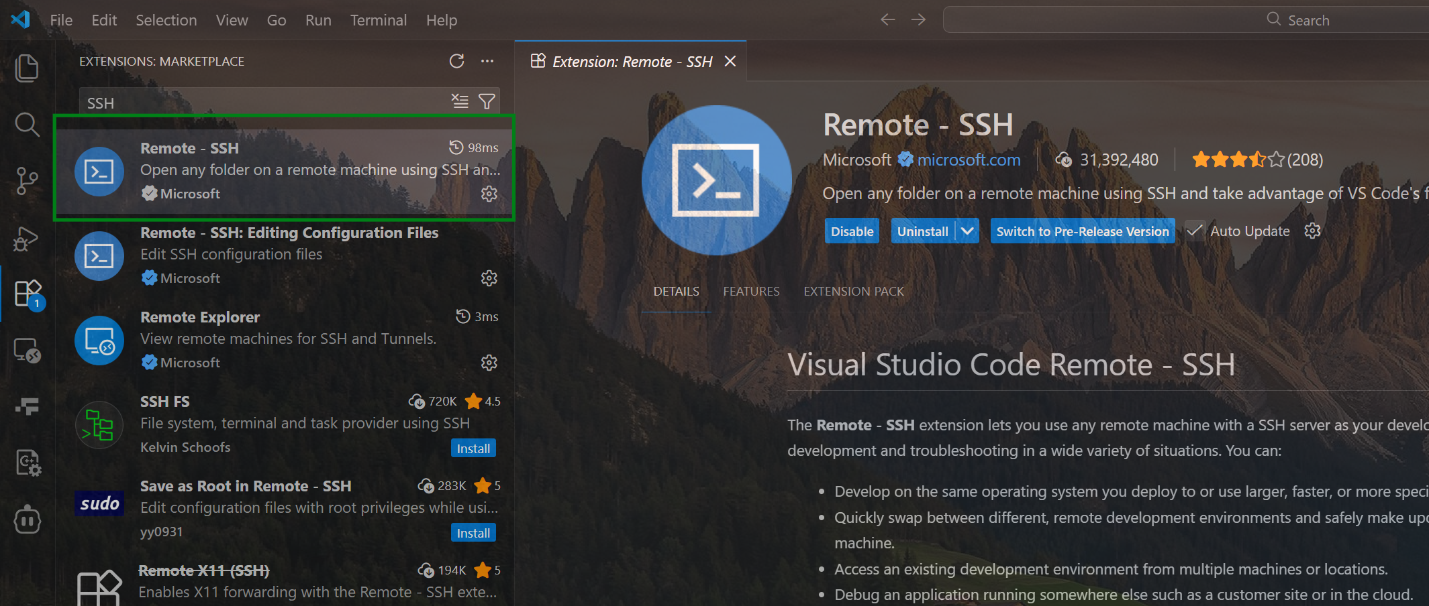Open the Extensions view icon
The image size is (1429, 606).
[28, 294]
